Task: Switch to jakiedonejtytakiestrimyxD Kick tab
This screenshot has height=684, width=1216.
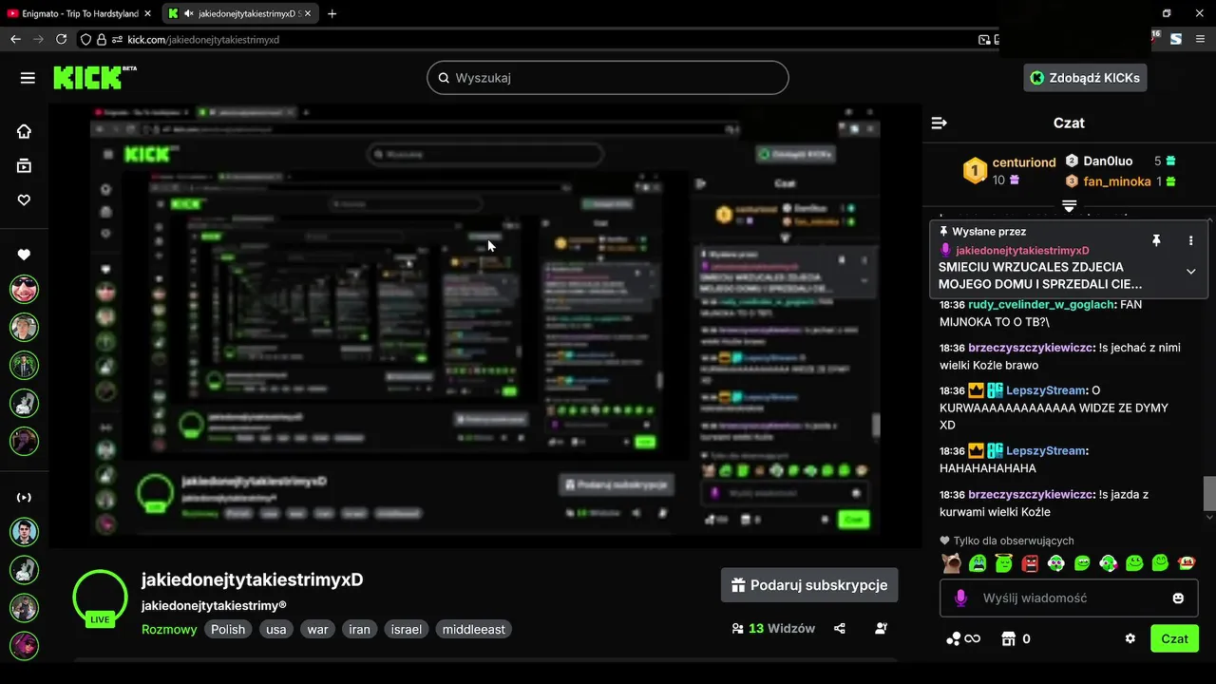Action: pyautogui.click(x=239, y=13)
